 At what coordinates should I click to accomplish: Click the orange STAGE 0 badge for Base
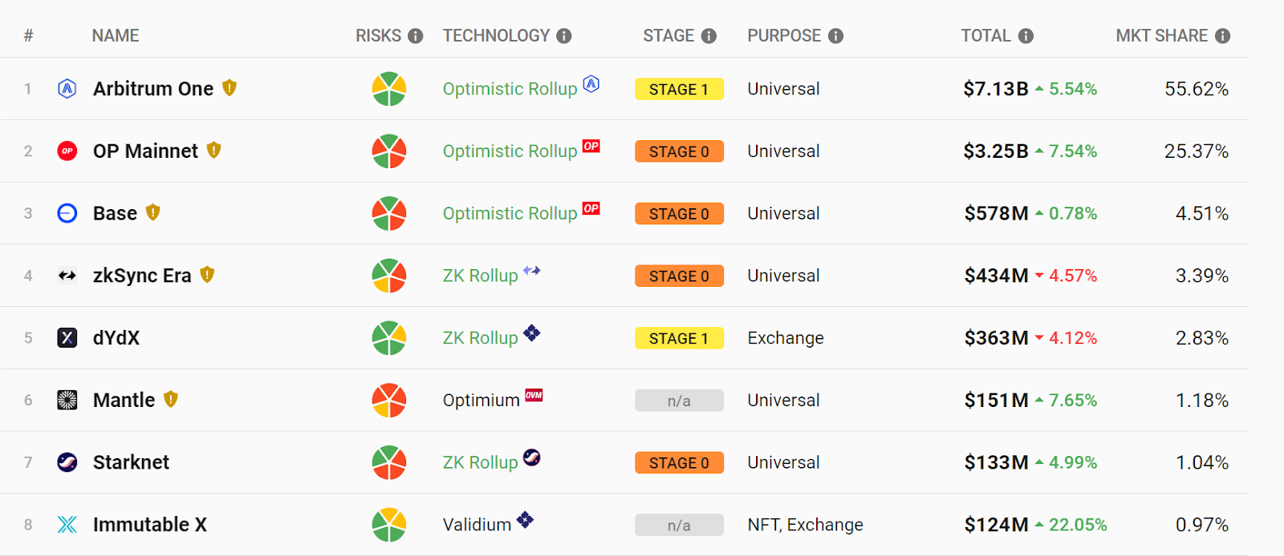point(679,214)
